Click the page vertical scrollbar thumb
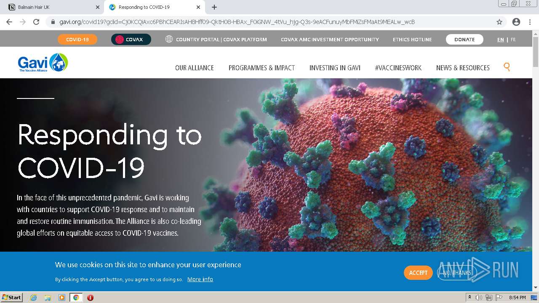This screenshot has height=303, width=539. pyautogui.click(x=535, y=51)
